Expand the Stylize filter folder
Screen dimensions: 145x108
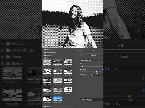tap(43, 106)
